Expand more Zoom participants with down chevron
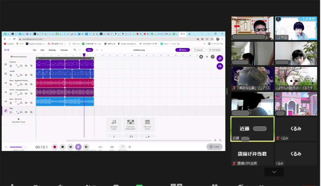Screen dimensions: 321x186 point(274,172)
